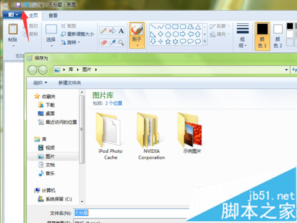The width and height of the screenshot is (297, 223).
Task: Select the Eraser tool
Action: point(104,42)
